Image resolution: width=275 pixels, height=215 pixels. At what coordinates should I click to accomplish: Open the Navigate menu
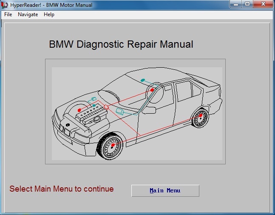coord(28,14)
